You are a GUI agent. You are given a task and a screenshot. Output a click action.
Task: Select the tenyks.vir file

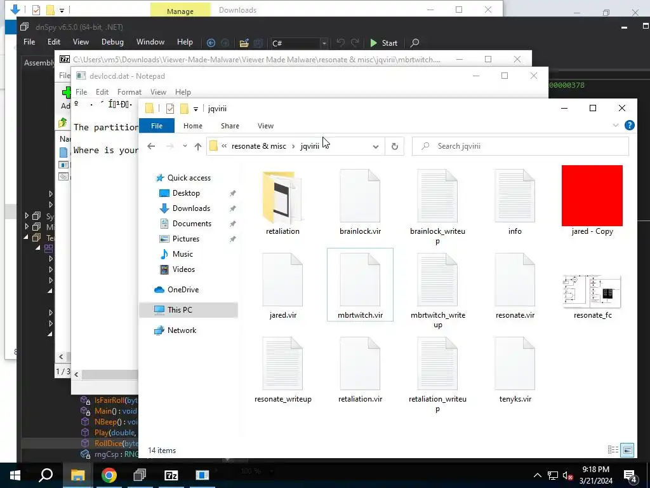tap(515, 370)
